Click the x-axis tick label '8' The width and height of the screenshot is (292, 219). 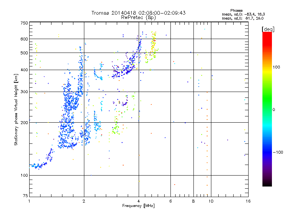tap(193, 201)
